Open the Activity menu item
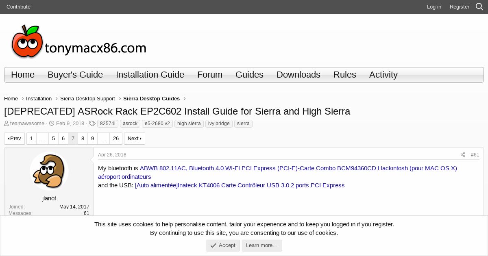Image resolution: width=488 pixels, height=256 pixels. [x=383, y=75]
